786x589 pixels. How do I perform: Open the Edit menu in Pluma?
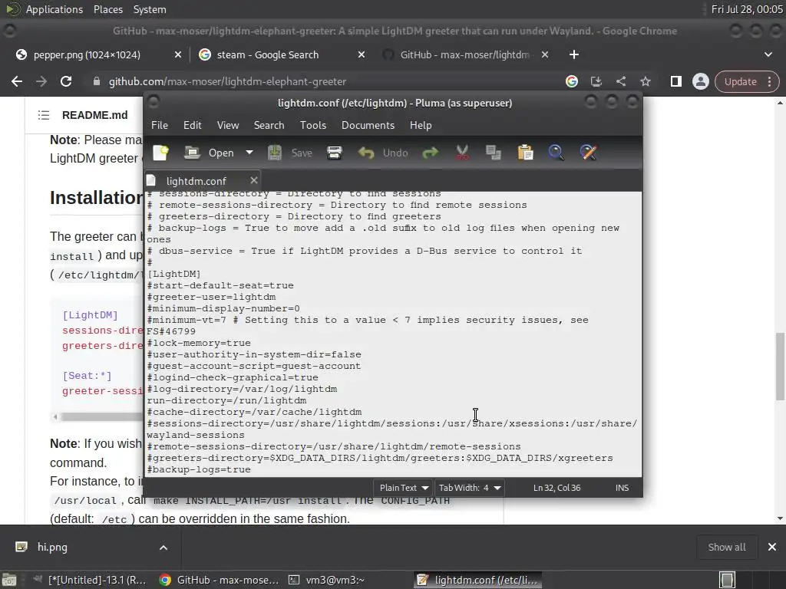tap(193, 125)
